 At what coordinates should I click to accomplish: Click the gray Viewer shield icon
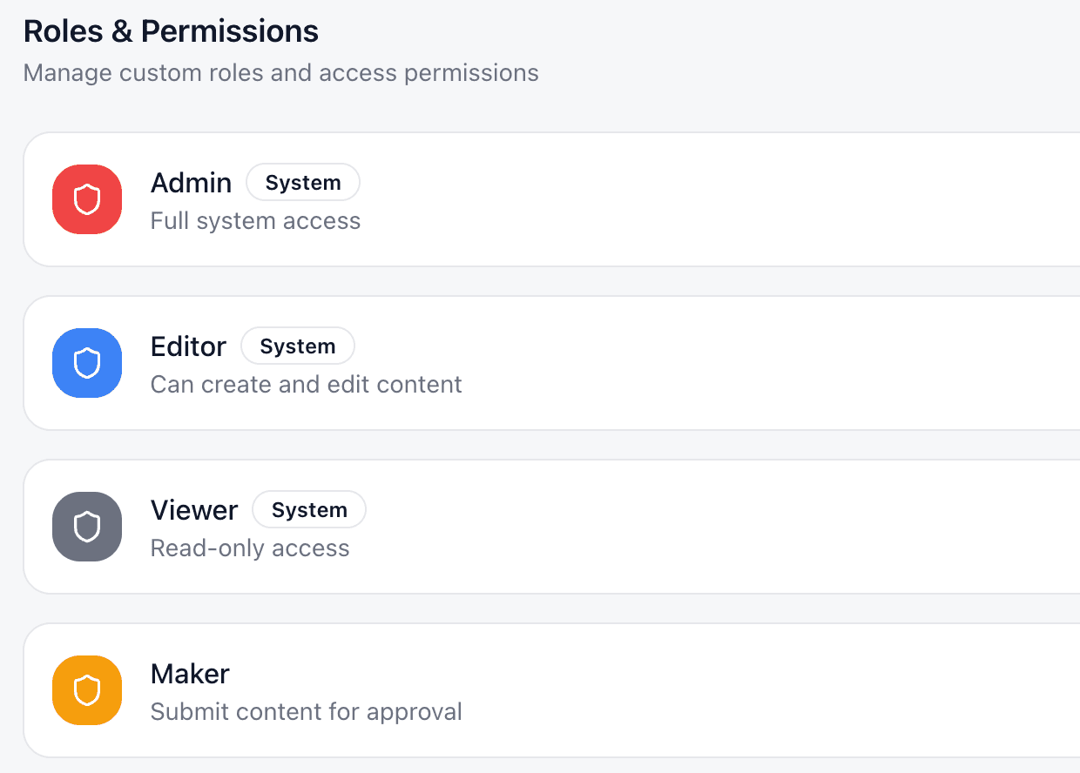87,527
